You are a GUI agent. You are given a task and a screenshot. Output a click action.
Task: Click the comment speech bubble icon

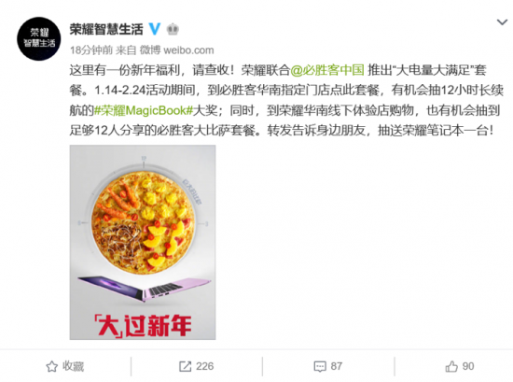(x=320, y=367)
